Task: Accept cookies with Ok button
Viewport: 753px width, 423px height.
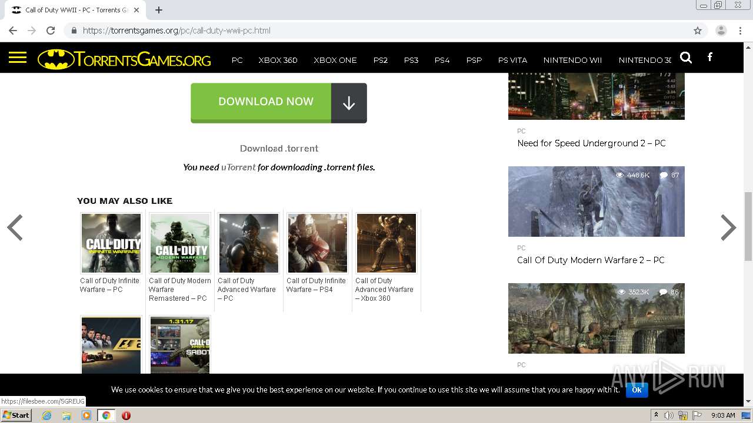Action: click(637, 390)
